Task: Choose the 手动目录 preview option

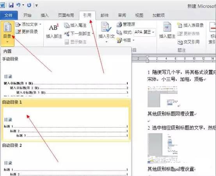Action: click(x=66, y=76)
